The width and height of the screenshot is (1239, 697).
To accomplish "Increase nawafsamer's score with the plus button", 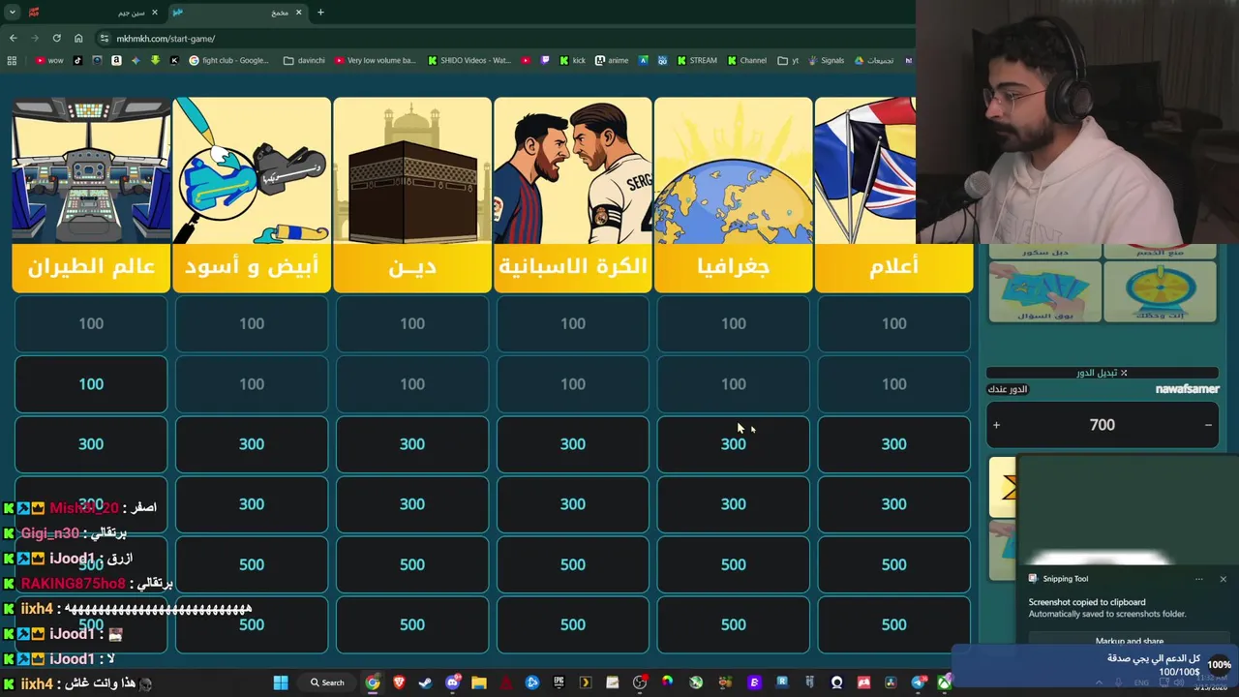I will pyautogui.click(x=996, y=425).
